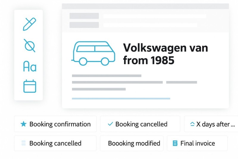Click the upper gray block in preview header
Image resolution: width=238 pixels, height=159 pixels.
(x=84, y=16)
